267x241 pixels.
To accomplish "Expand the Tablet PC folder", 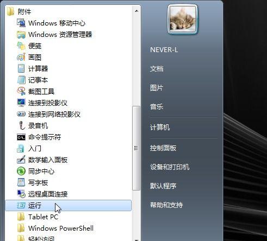I will coord(38,217).
